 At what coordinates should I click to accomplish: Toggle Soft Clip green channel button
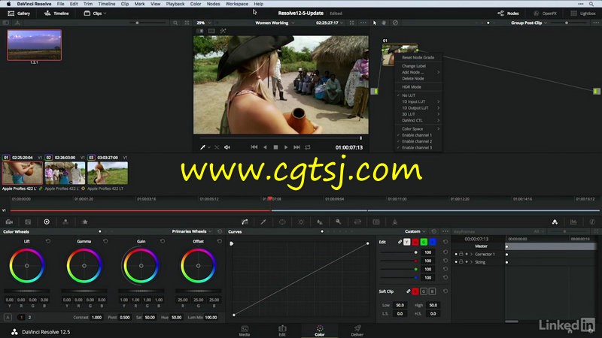(x=424, y=291)
